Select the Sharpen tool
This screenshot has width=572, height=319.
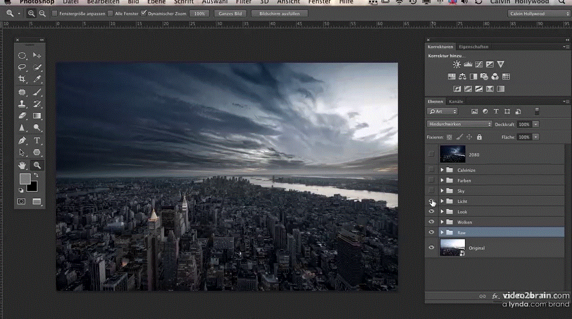click(22, 128)
